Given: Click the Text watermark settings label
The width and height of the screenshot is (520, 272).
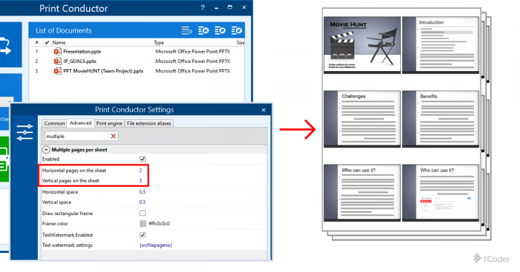Looking at the screenshot, I should [x=67, y=245].
